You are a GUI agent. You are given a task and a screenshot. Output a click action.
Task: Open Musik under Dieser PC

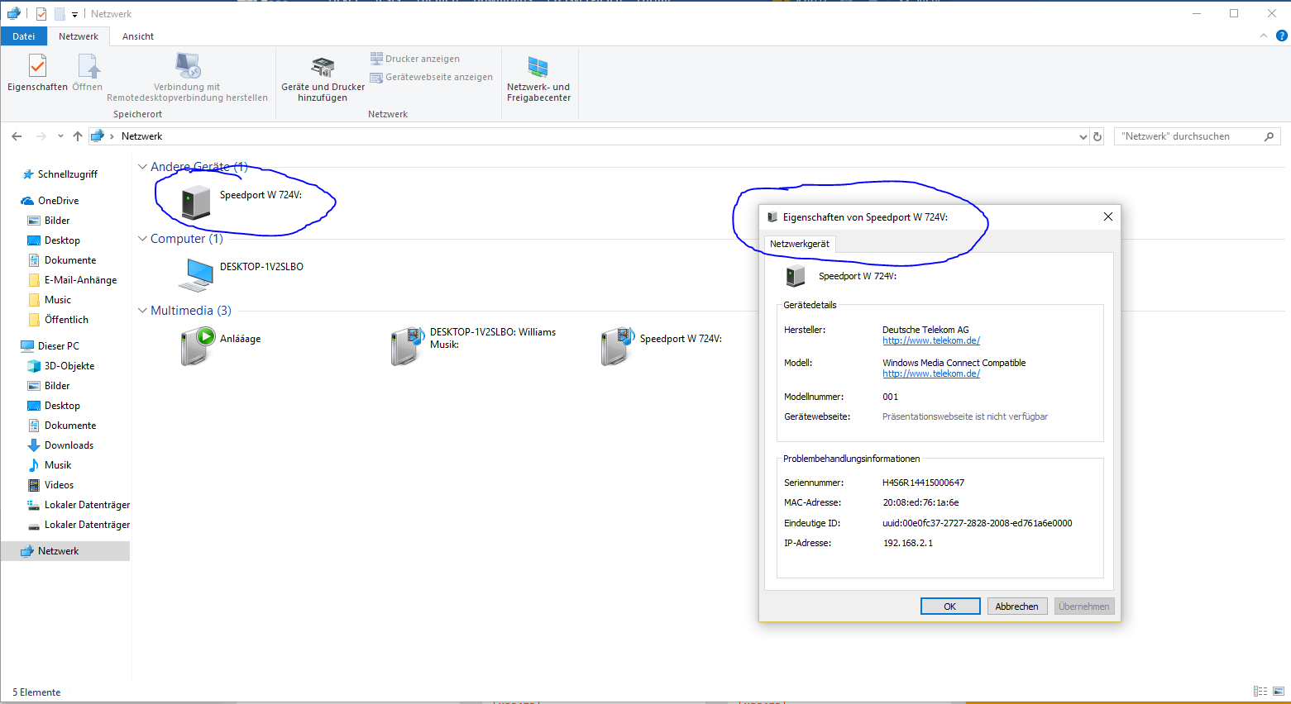pyautogui.click(x=57, y=465)
